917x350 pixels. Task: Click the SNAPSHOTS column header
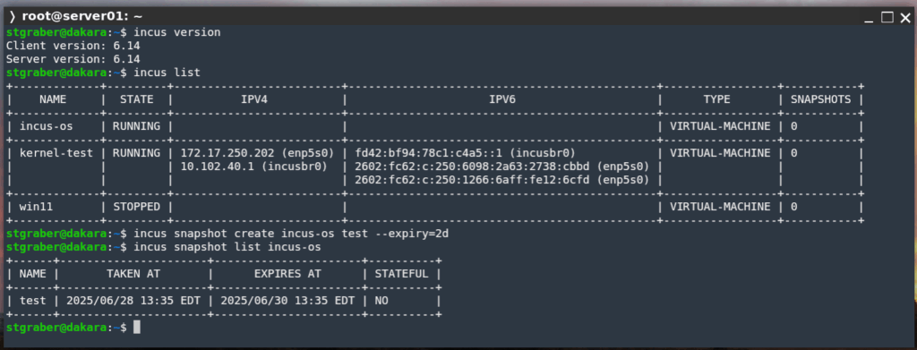tap(820, 99)
